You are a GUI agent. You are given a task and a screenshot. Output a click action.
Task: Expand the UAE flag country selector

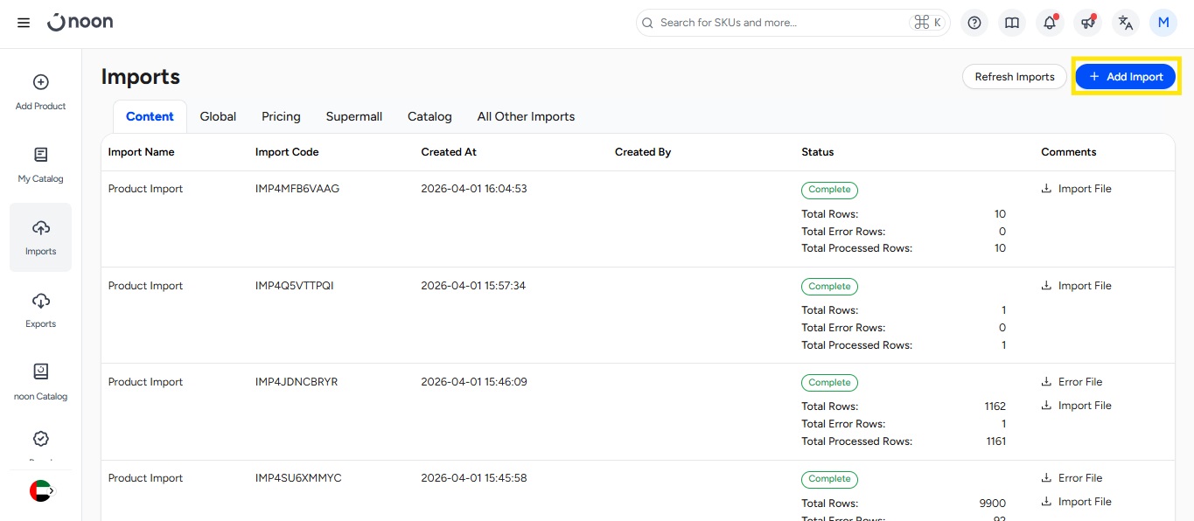(x=41, y=491)
